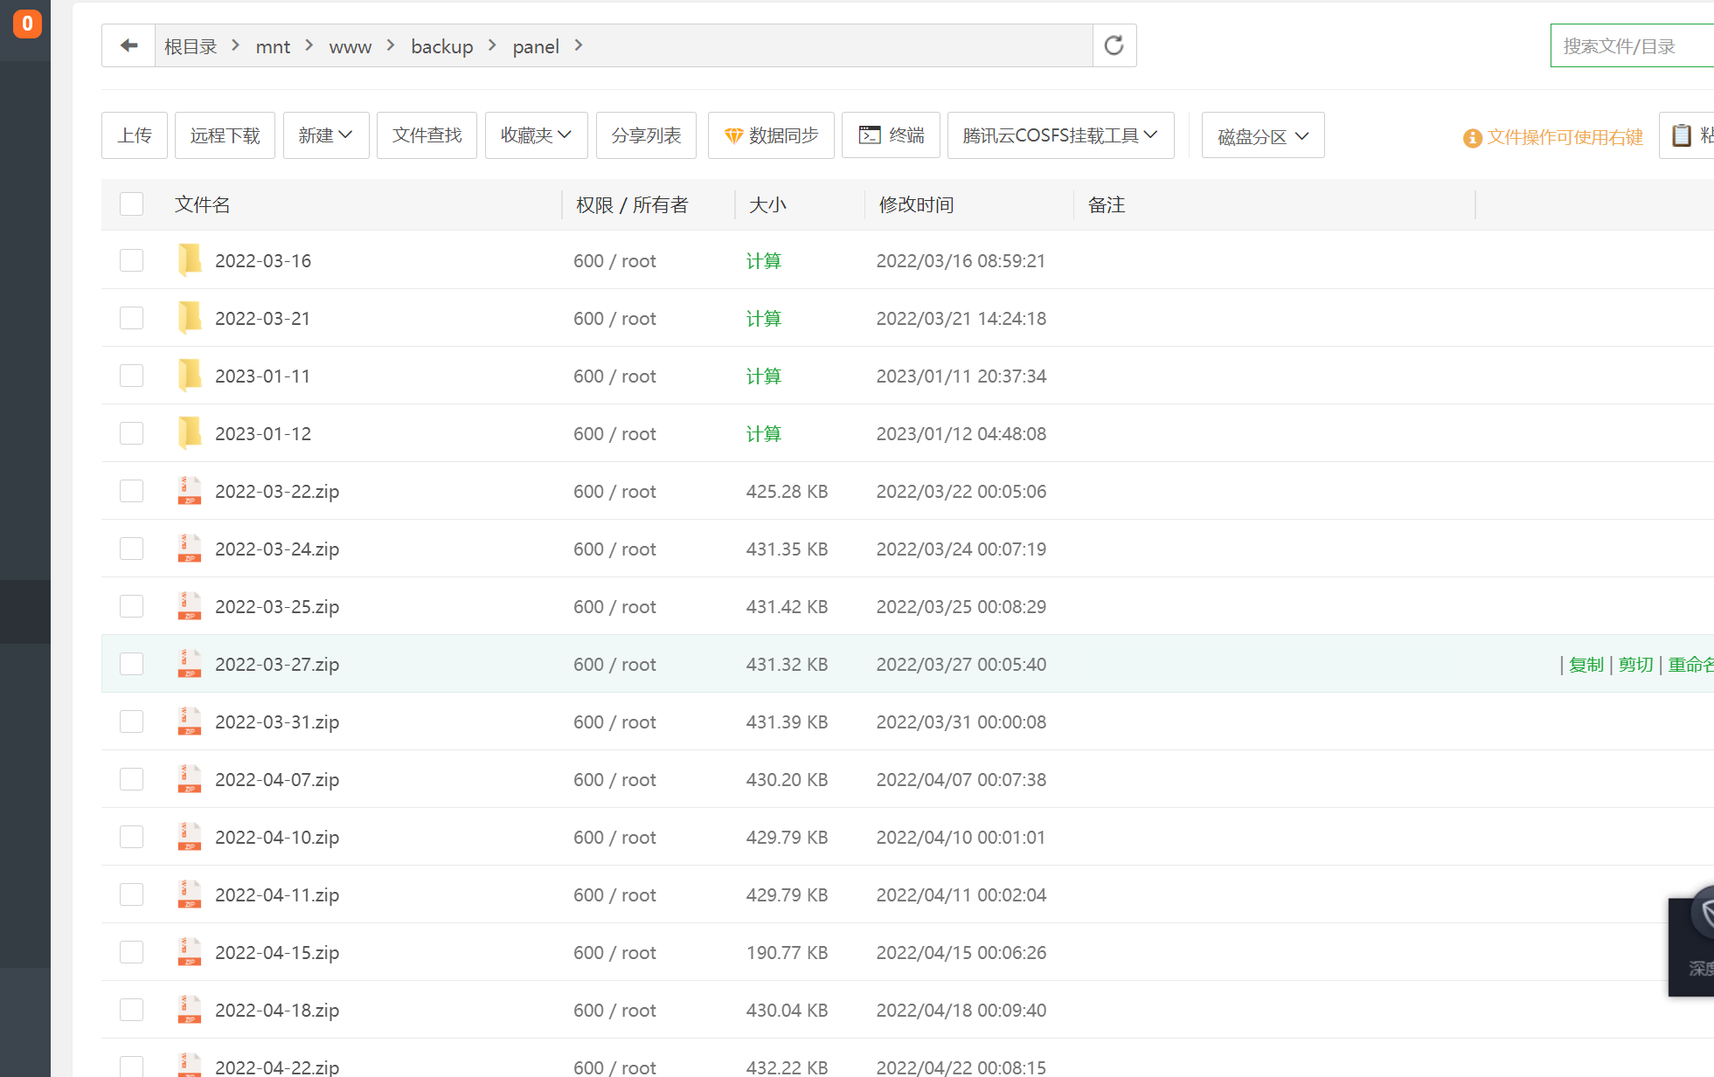Click the zip icon of 2022-03-27.zip
The width and height of the screenshot is (1714, 1077).
[190, 664]
